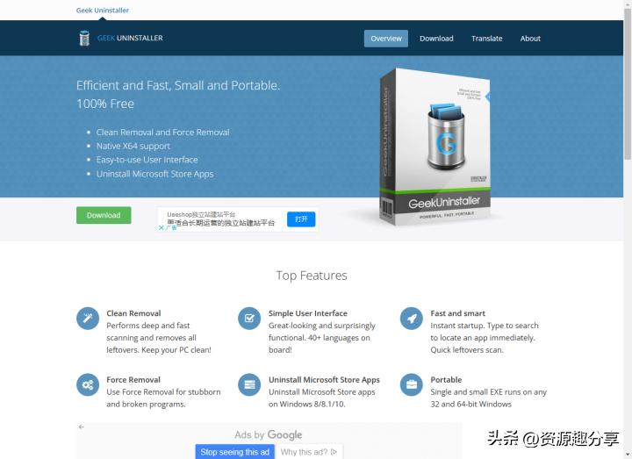
Task: Click the Portable briefcase icon
Action: pyautogui.click(x=412, y=385)
